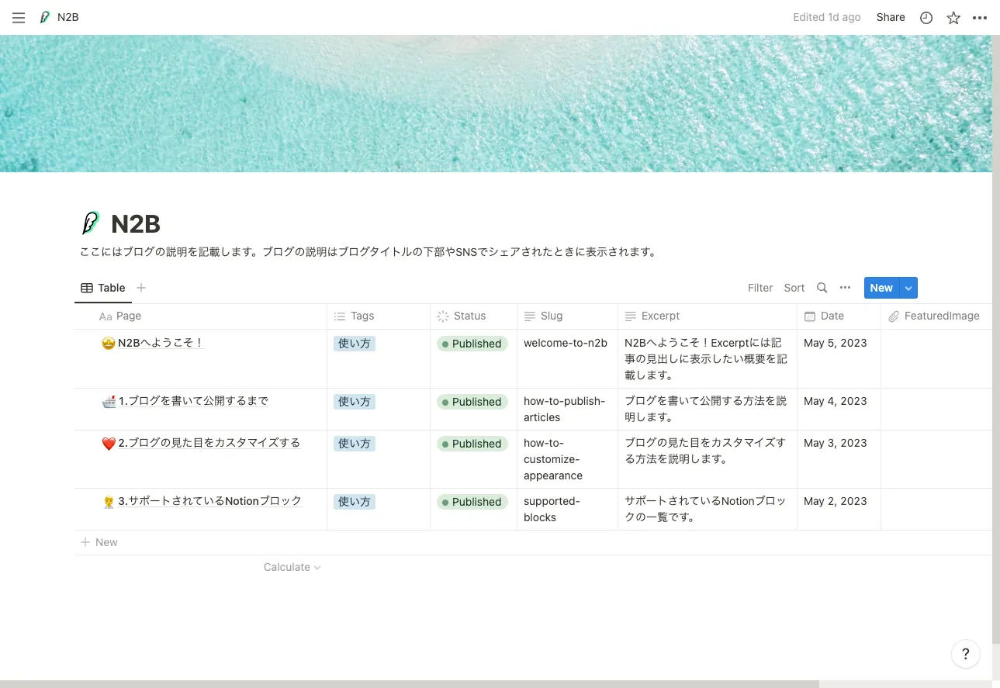Click the N2B page title heading

(x=135, y=223)
